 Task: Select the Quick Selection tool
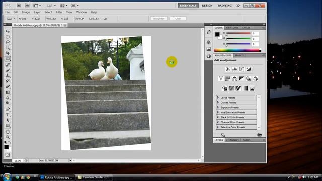(x=8, y=48)
